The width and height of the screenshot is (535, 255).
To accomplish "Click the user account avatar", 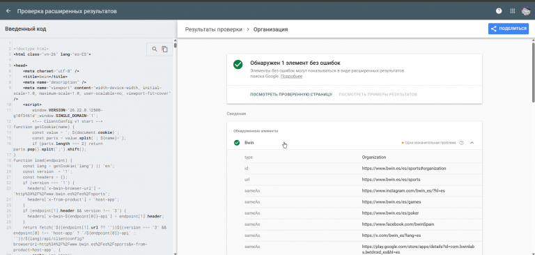I will coord(526,11).
